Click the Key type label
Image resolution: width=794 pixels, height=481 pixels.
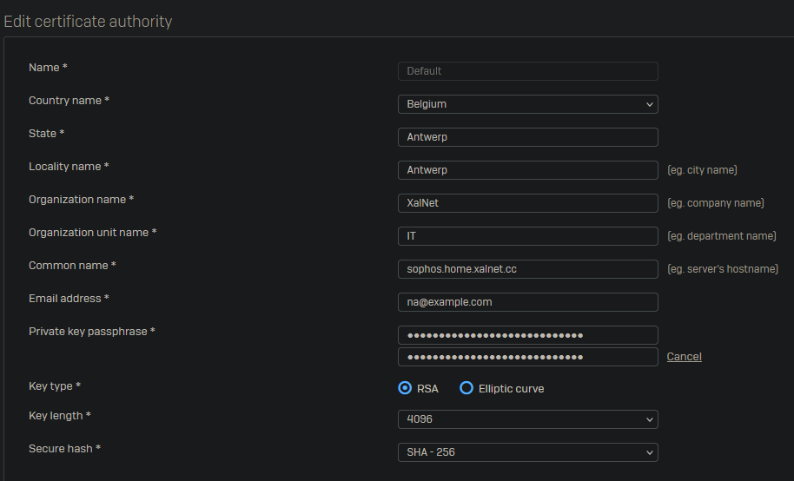click(55, 385)
